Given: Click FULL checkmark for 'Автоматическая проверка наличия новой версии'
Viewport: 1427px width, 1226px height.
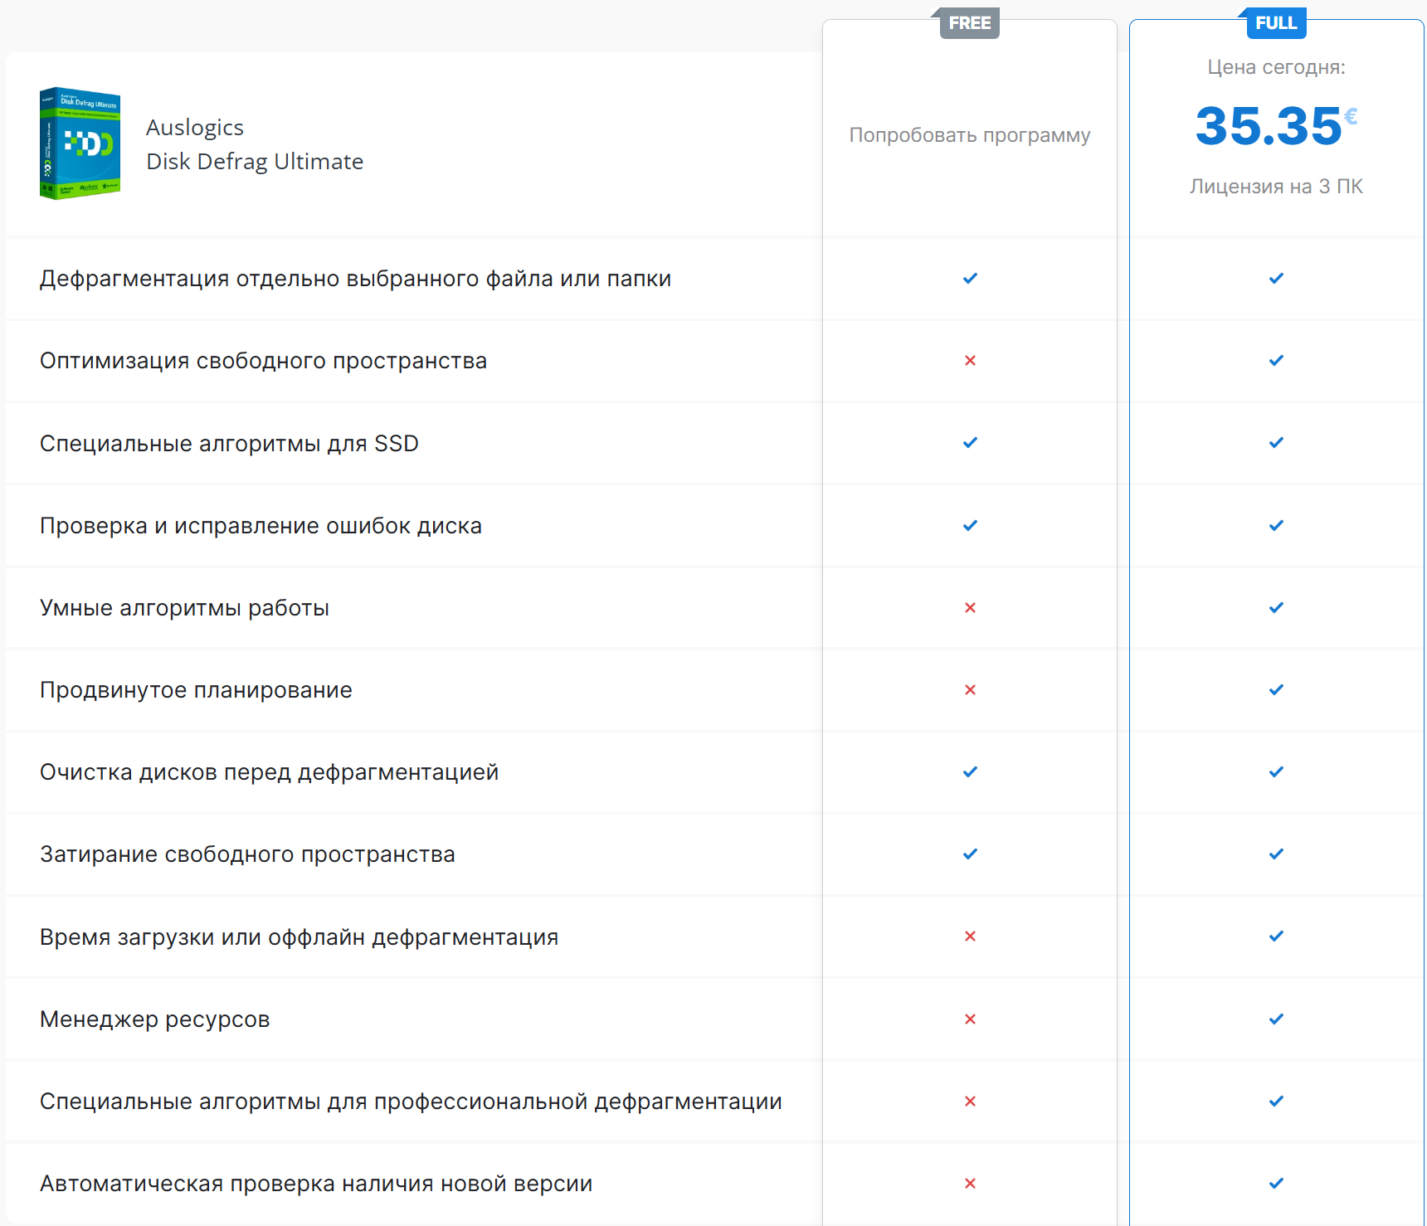Looking at the screenshot, I should click(1276, 1184).
